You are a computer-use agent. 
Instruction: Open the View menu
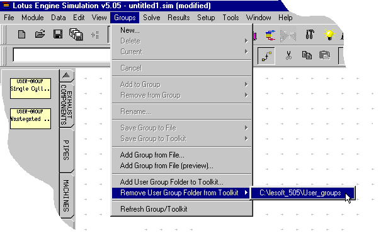pos(99,18)
